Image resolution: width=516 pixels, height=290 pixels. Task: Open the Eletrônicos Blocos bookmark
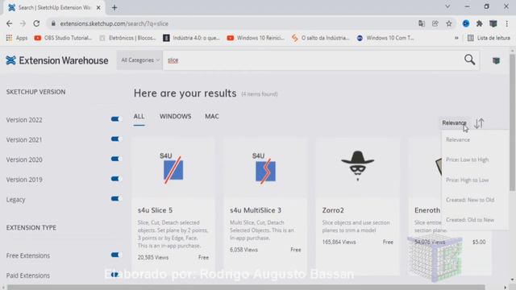[x=127, y=38]
